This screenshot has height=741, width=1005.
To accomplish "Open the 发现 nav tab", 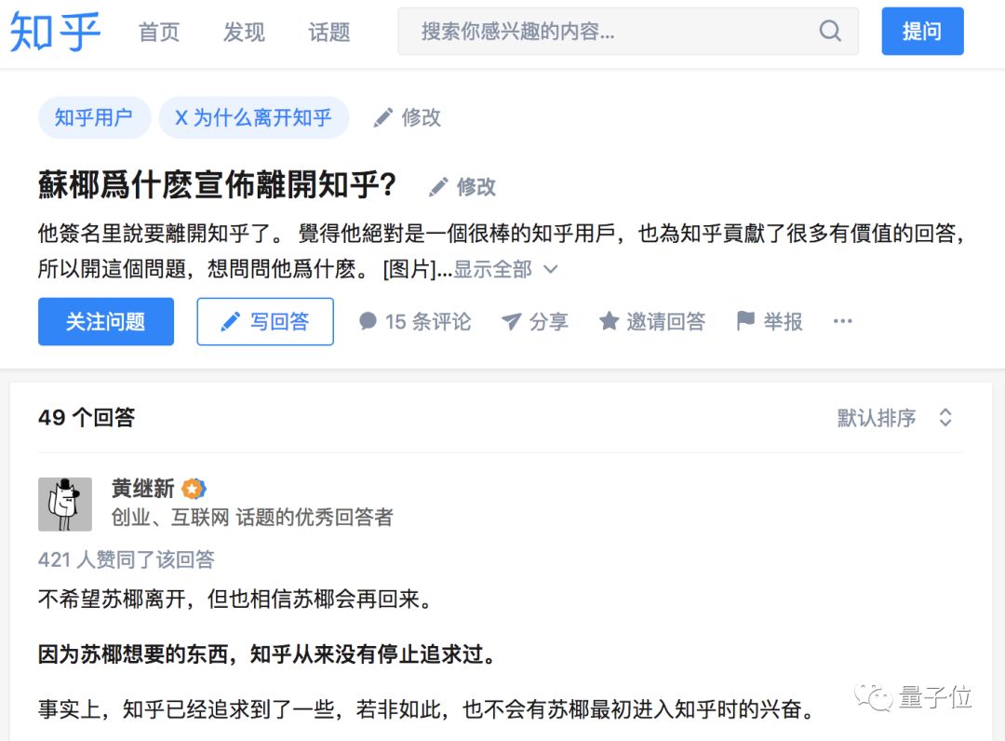I will (x=244, y=33).
